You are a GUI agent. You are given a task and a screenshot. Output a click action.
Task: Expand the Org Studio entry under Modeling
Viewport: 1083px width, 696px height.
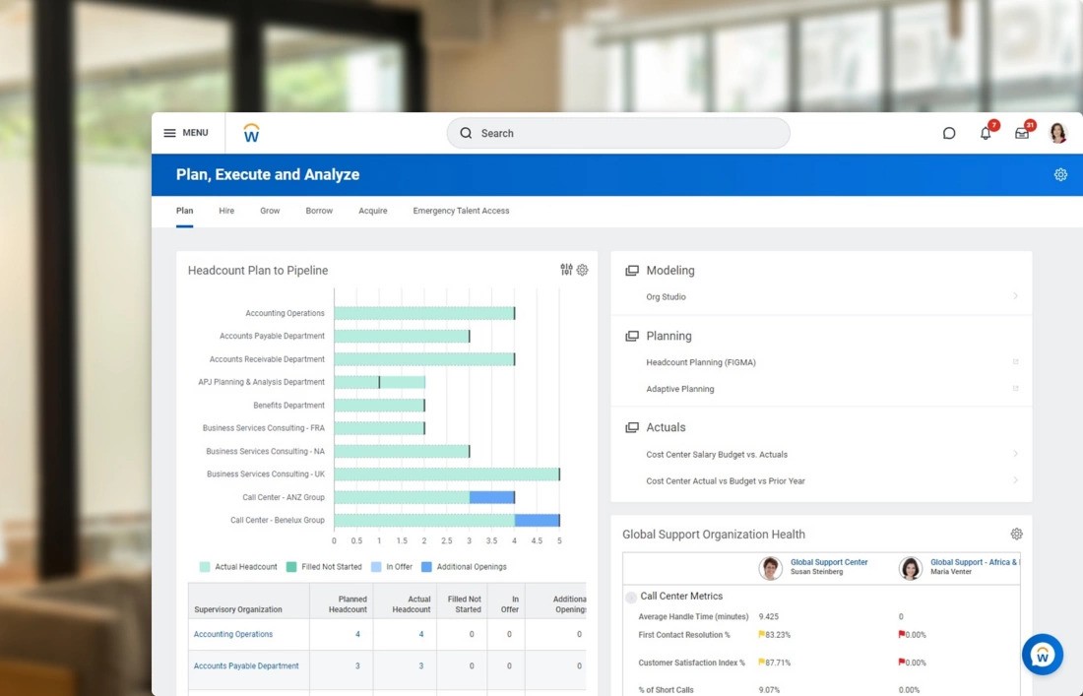point(1016,296)
